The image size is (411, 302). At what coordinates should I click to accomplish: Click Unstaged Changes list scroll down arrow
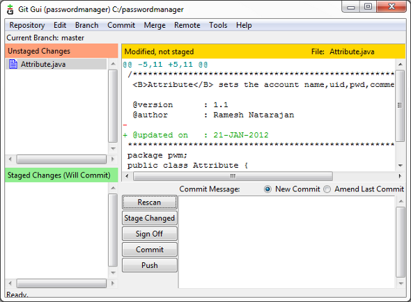(x=113, y=148)
